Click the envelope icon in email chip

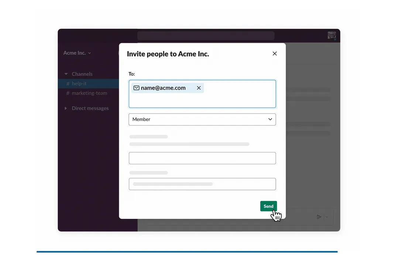pos(137,88)
